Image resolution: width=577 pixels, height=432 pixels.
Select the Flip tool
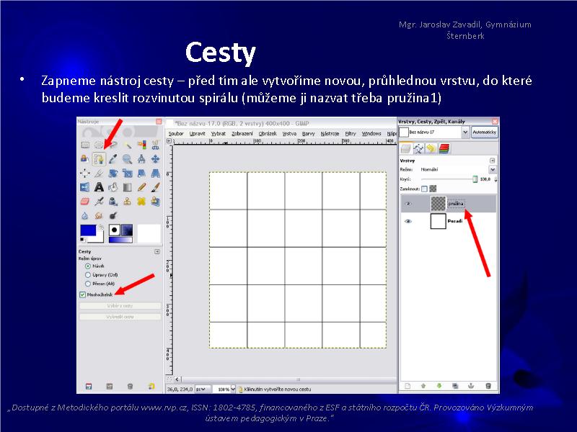(84, 187)
